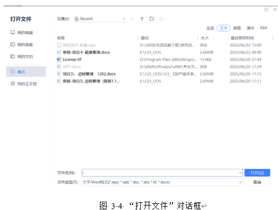Click path D:\Program Files (x86)\Kingso...

169,59
